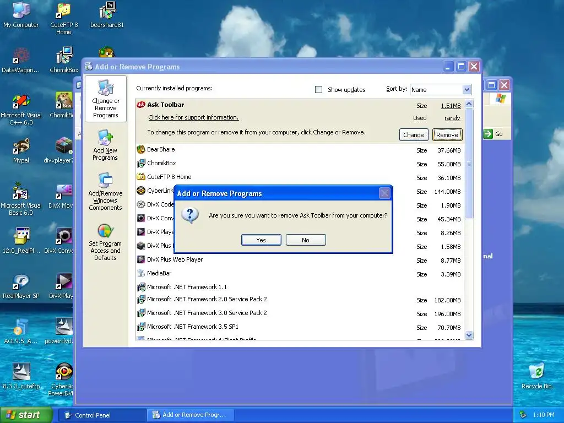The image size is (564, 423).
Task: Select Microsoft .NET Framework 1.1 icon
Action: coord(140,287)
